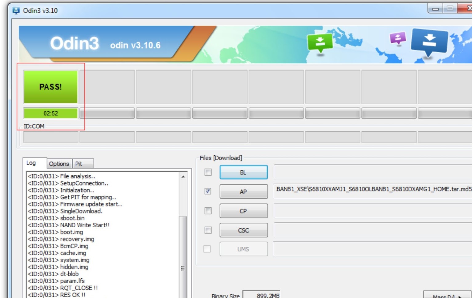Select the 'param.lfs' log line
Viewport: 474px width, 299px height.
pos(56,281)
